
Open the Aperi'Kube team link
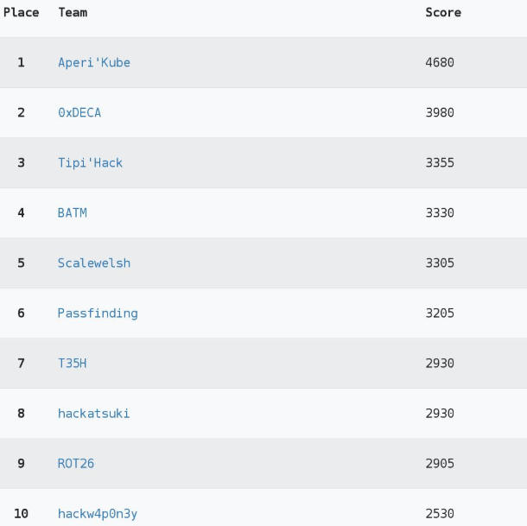coord(94,62)
